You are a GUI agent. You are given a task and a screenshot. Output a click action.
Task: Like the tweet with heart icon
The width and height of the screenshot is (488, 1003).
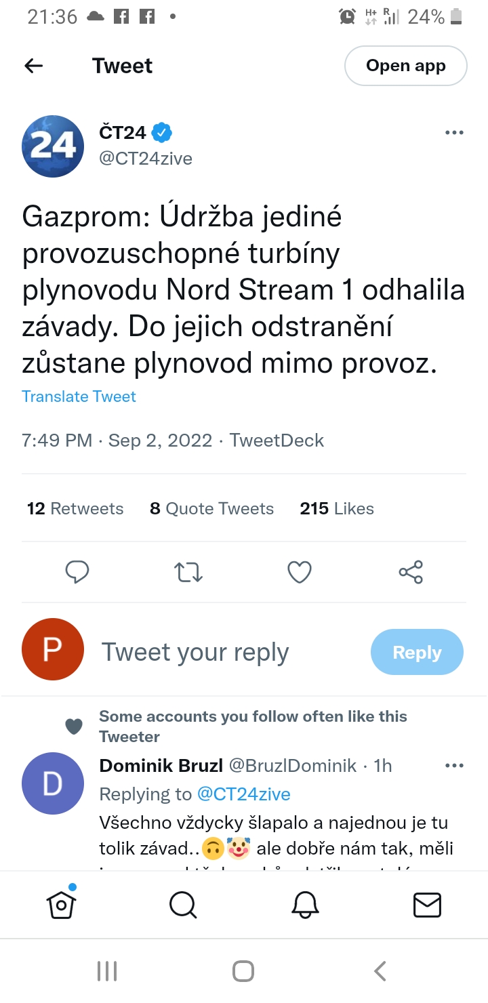(x=300, y=572)
